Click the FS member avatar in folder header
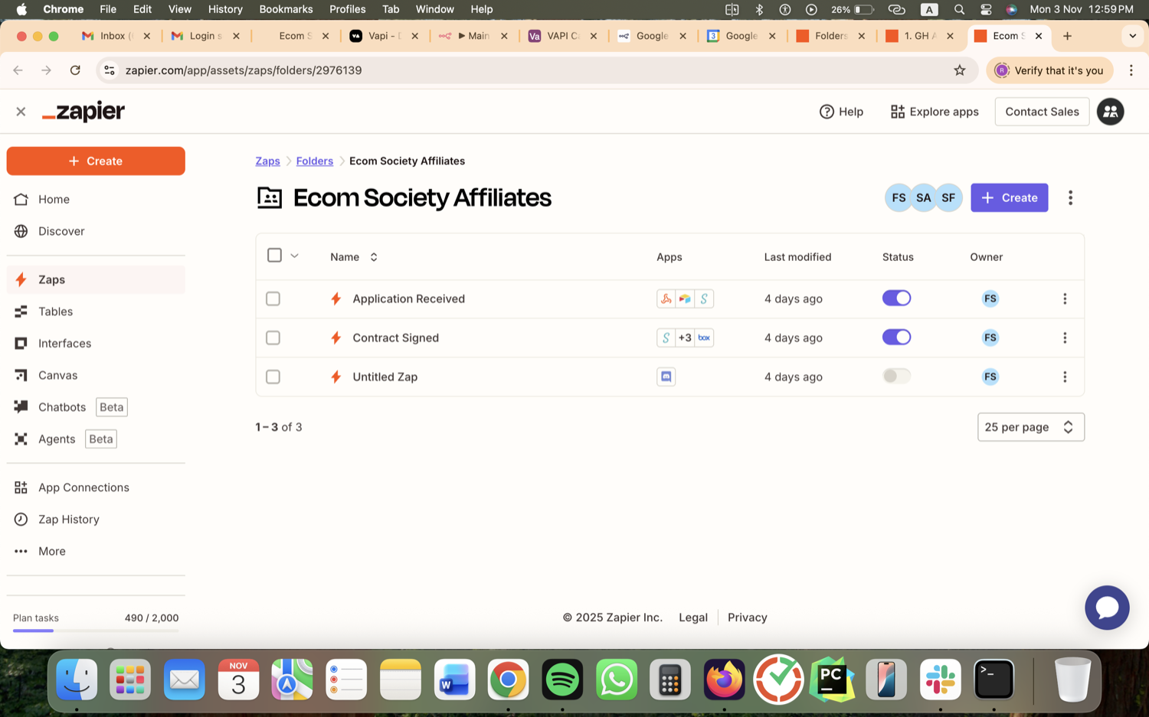Image resolution: width=1149 pixels, height=717 pixels. click(x=899, y=197)
